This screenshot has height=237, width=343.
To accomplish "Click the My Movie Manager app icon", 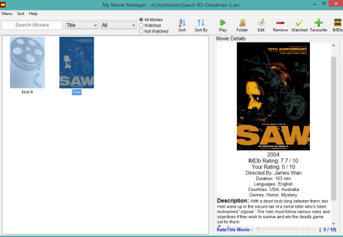I will click(x=3, y=4).
